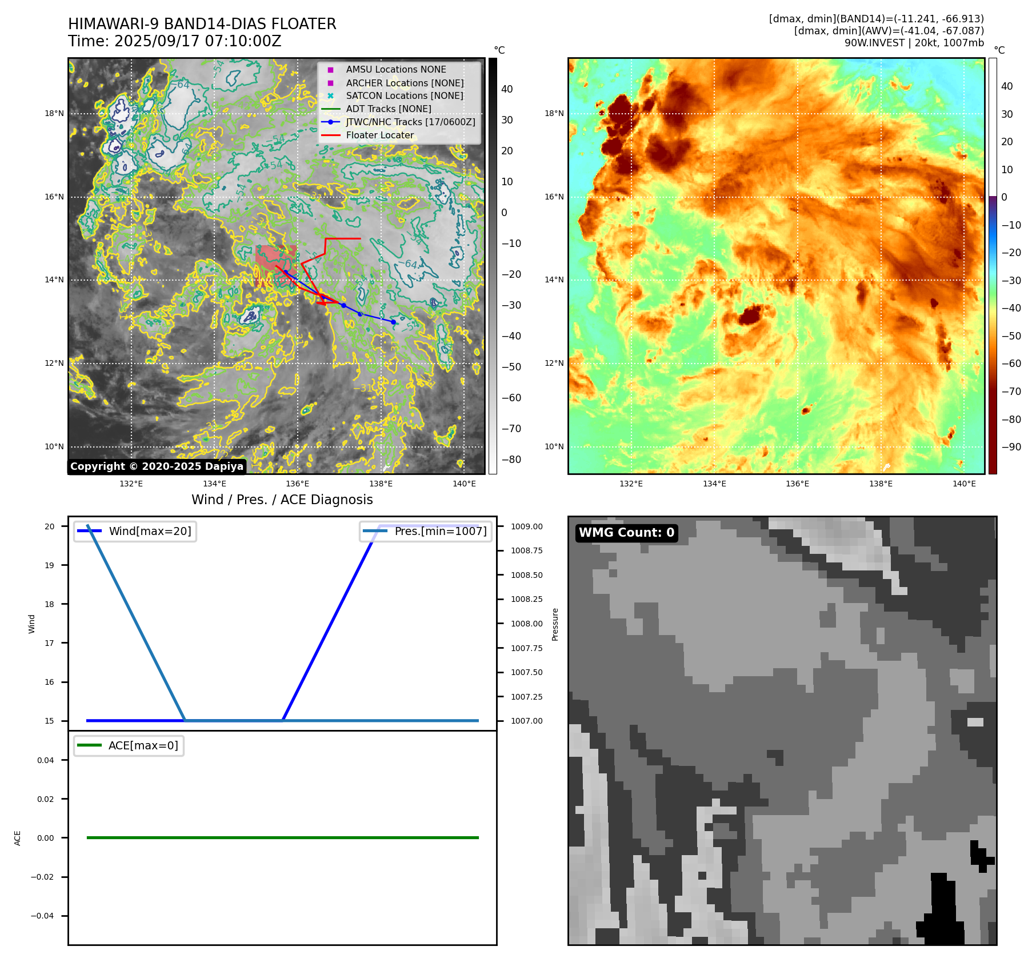1036x966 pixels.
Task: Click the '17' tick on the Wind axis
Action: click(x=50, y=644)
